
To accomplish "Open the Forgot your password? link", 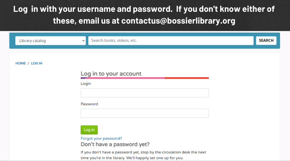I will tap(101, 138).
